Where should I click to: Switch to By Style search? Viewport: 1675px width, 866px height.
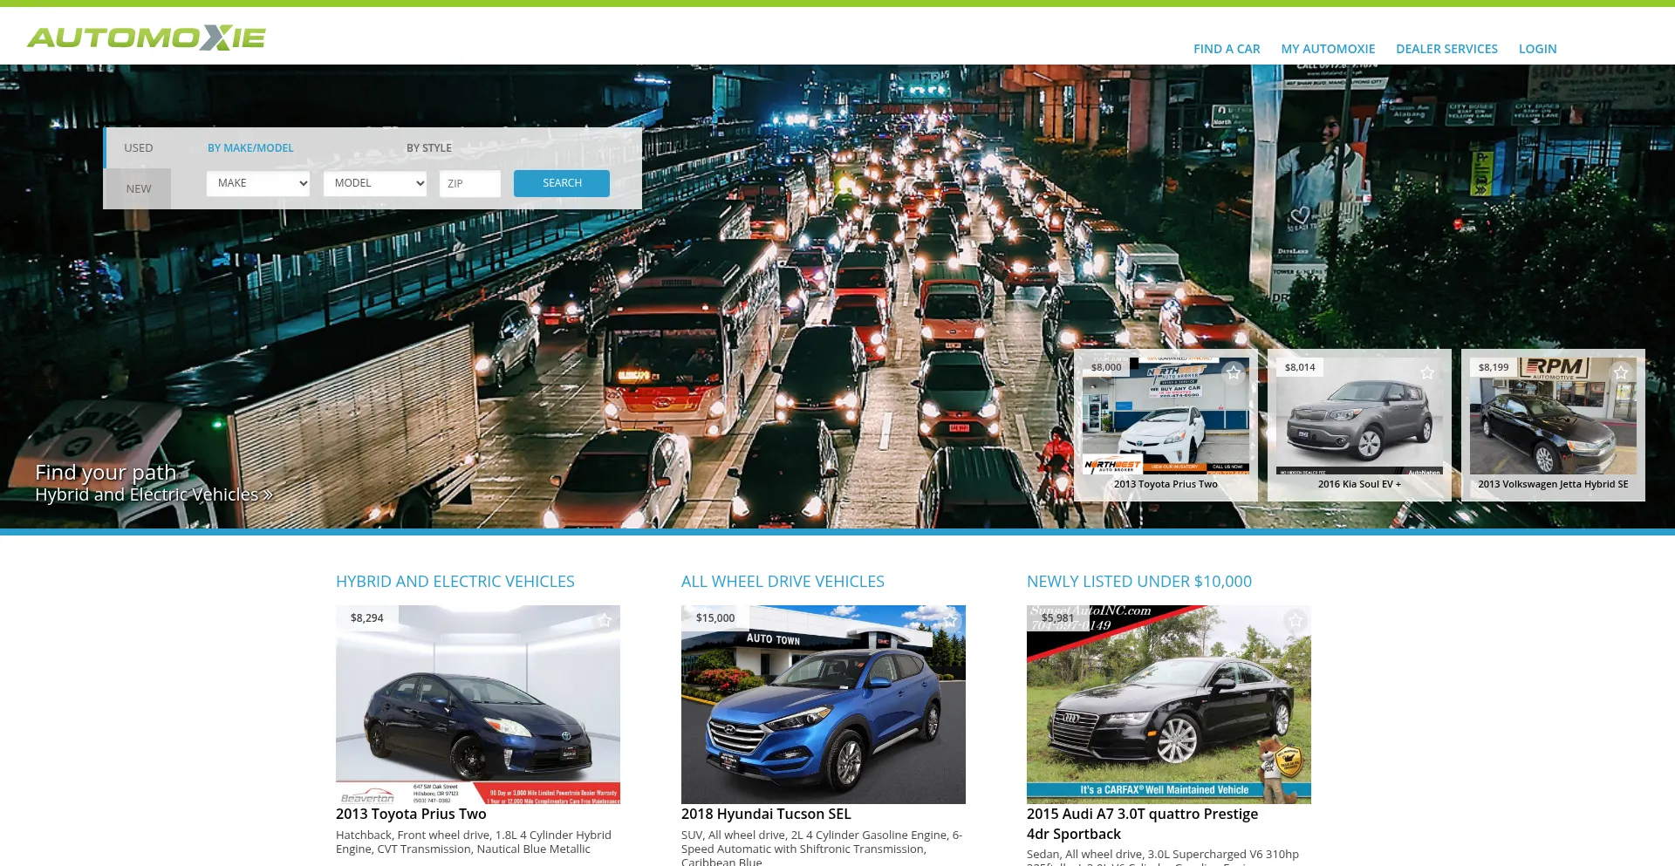pyautogui.click(x=429, y=148)
